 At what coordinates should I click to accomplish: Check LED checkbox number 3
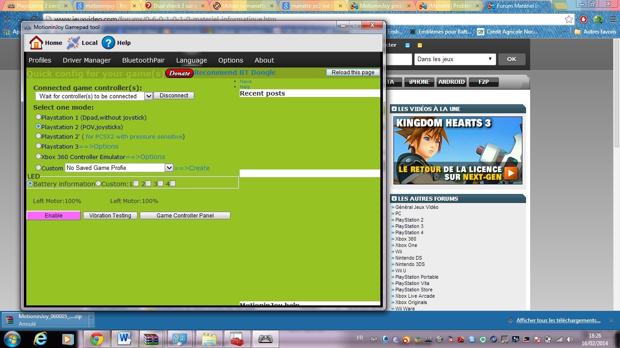click(161, 184)
